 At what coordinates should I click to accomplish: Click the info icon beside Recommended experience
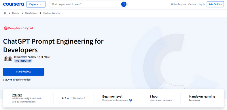click(130, 100)
